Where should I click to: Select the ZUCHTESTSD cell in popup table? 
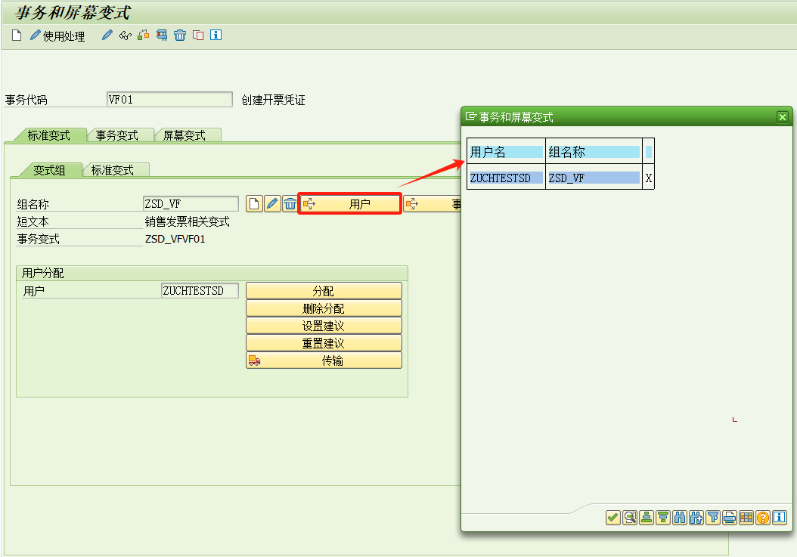(507, 178)
